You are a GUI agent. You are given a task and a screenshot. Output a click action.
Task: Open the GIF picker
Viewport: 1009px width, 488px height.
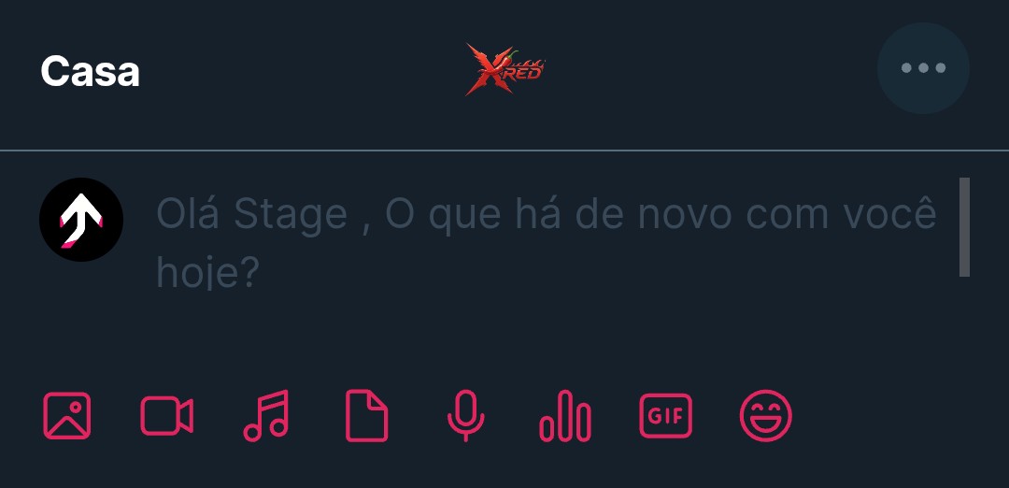[x=665, y=416]
